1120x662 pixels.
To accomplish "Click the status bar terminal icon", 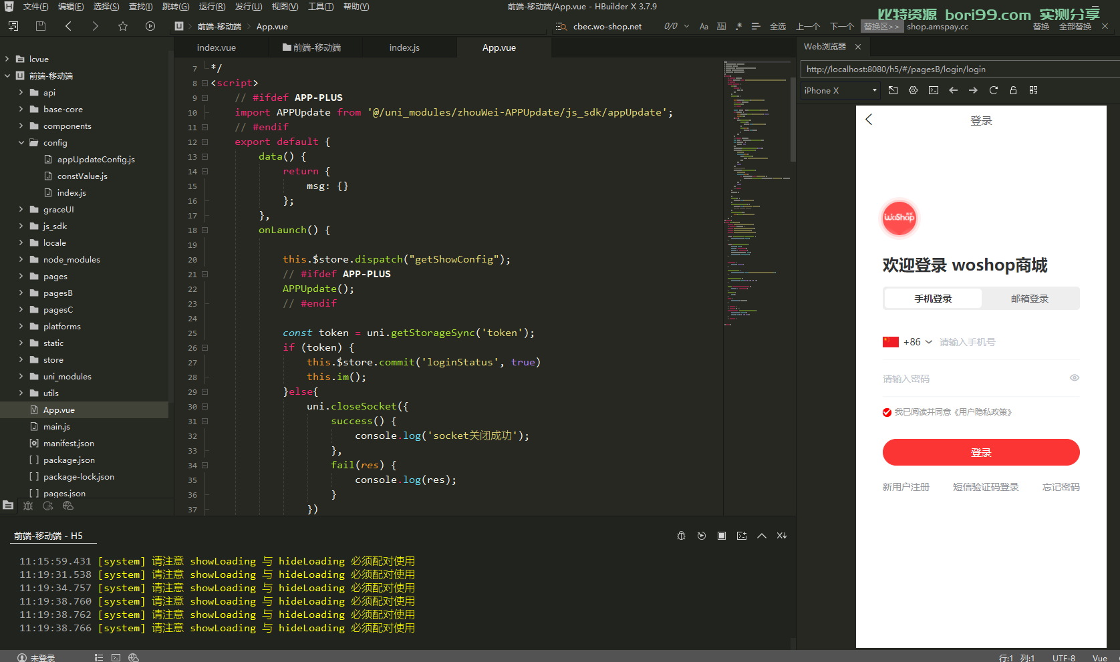I will click(x=116, y=658).
